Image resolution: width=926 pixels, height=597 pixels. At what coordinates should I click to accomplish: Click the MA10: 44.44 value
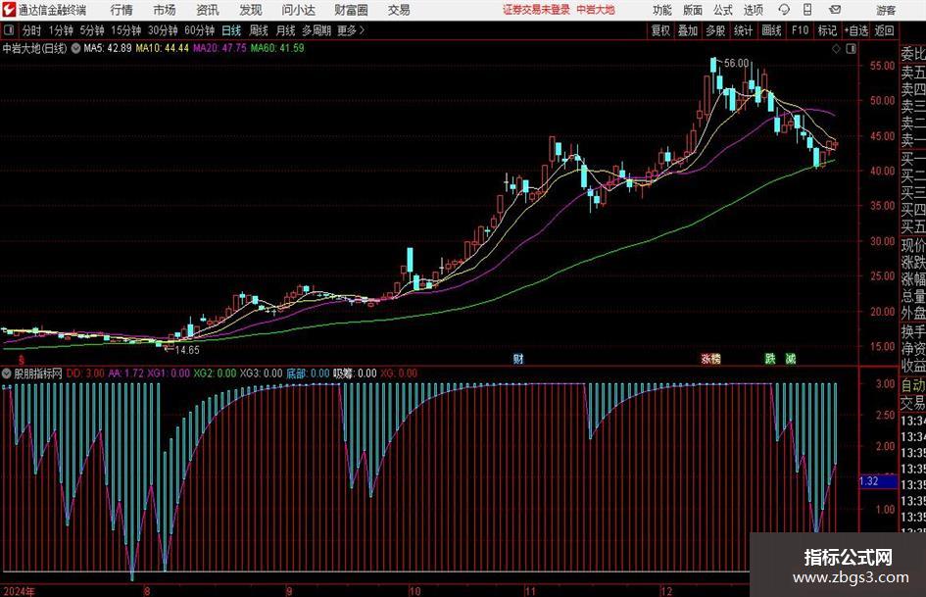click(x=163, y=48)
